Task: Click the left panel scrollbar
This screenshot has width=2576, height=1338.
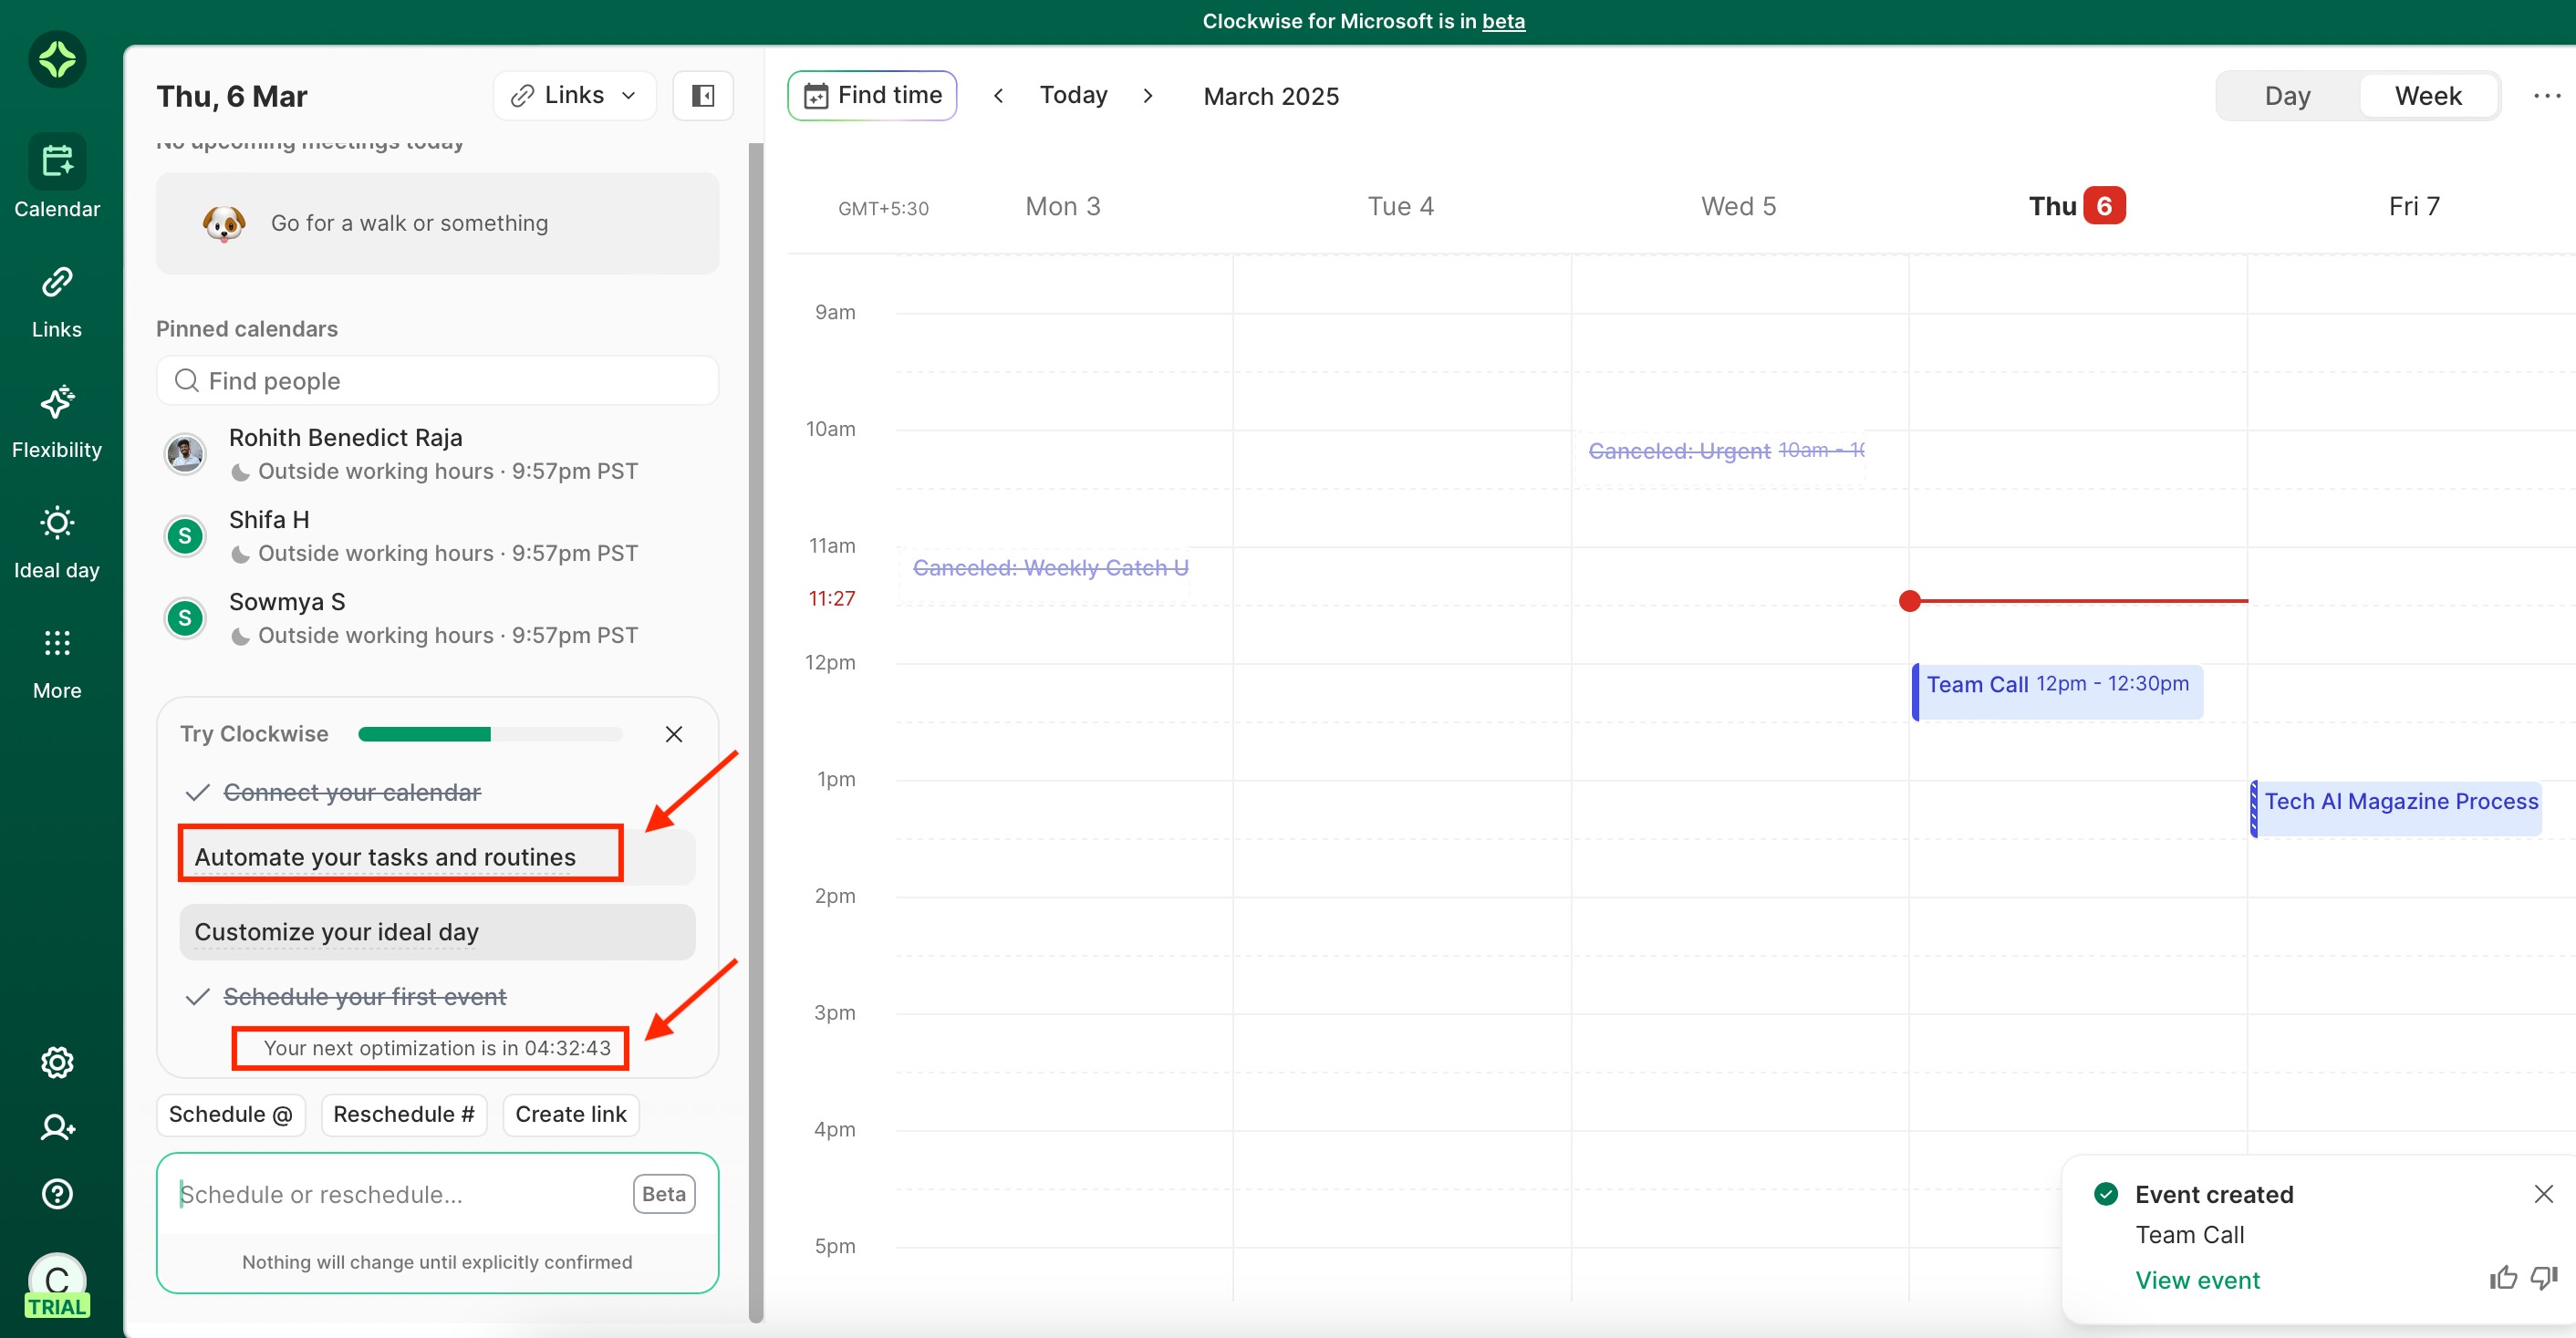Action: [756, 732]
